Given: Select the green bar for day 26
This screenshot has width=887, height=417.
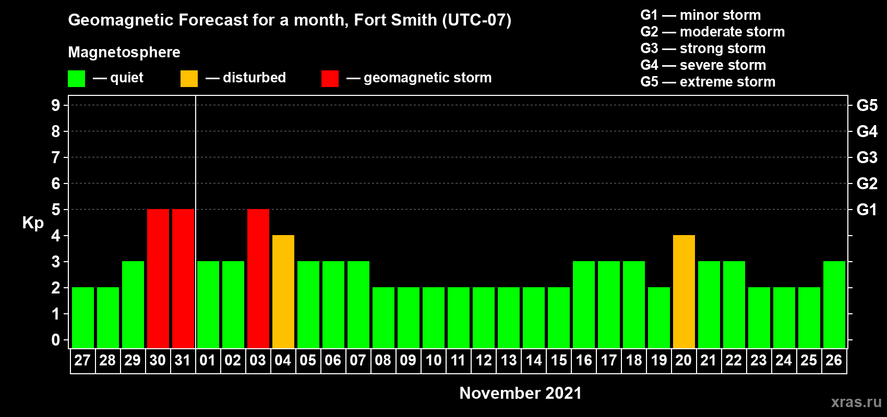Looking at the screenshot, I should 834,304.
